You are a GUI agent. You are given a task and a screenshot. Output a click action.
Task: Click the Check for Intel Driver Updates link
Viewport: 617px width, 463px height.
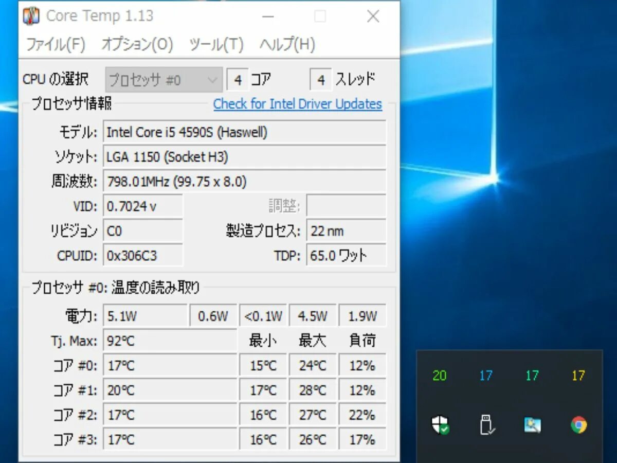(298, 104)
